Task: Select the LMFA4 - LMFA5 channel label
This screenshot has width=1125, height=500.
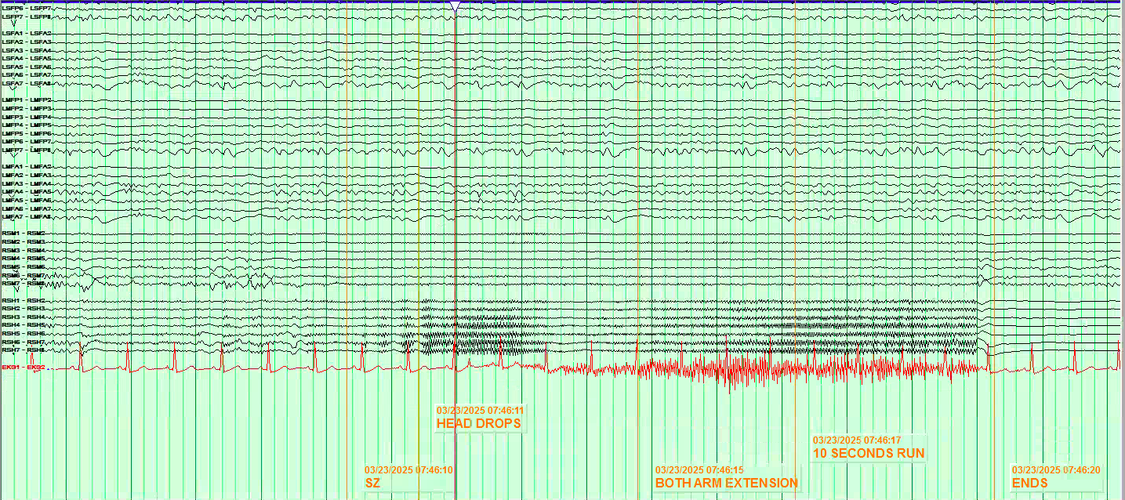Action: tap(27, 191)
